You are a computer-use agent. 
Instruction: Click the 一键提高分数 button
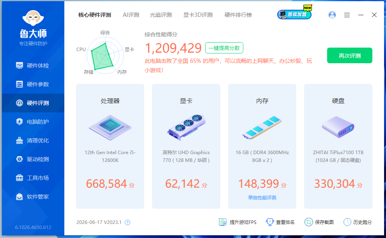click(x=224, y=48)
